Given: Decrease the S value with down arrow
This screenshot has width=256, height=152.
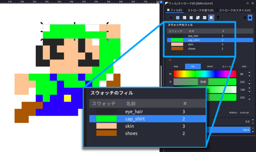Looking at the screenshot, I should pyautogui.click(x=249, y=84).
